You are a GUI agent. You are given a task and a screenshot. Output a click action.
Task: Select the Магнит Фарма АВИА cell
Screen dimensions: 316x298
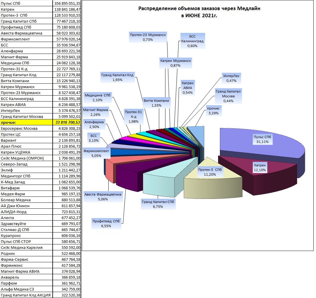26,271
